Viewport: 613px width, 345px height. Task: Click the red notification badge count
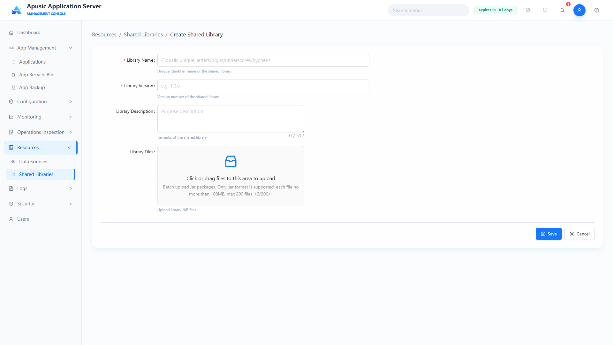[x=568, y=4]
